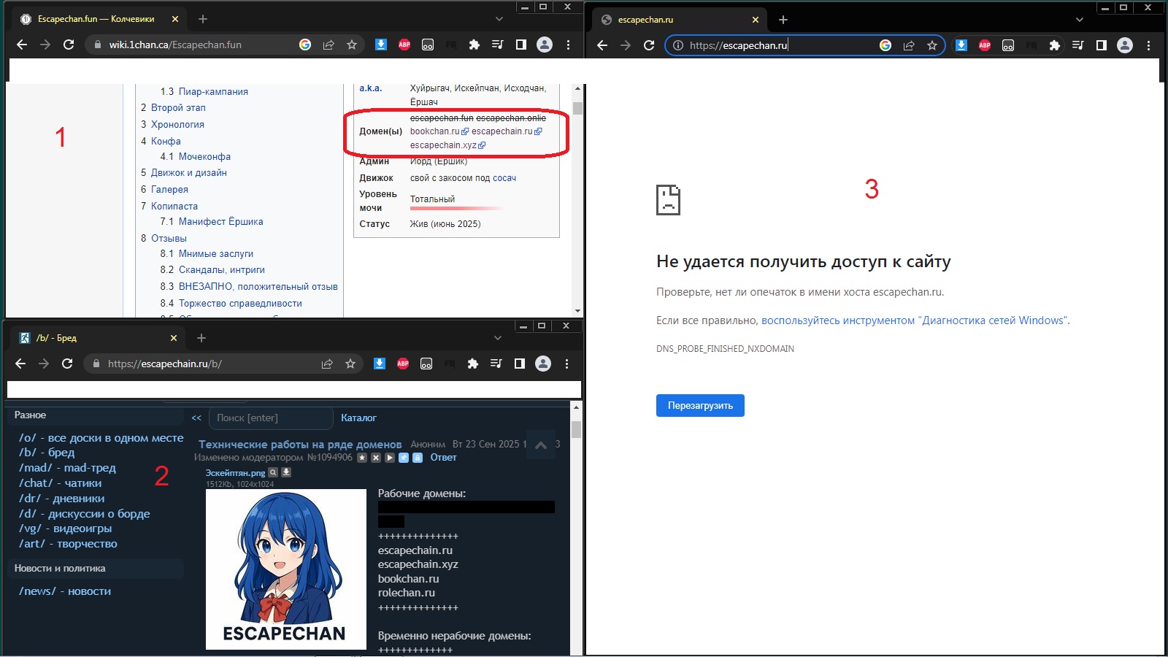This screenshot has width=1168, height=657.
Task: Open media control icon in error page window
Action: click(1077, 45)
